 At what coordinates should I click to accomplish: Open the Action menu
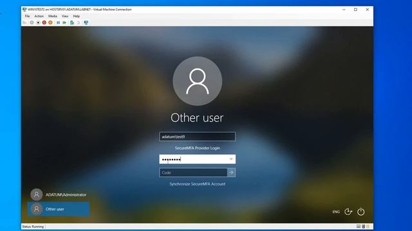[39, 16]
